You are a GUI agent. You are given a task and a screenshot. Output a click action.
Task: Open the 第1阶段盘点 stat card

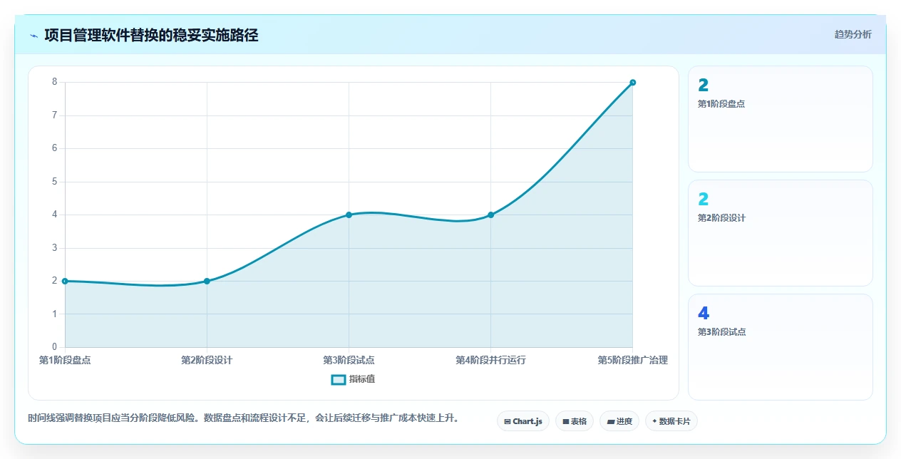tap(780, 119)
